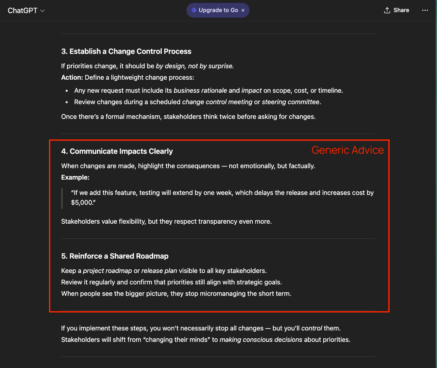Image resolution: width=437 pixels, height=368 pixels.
Task: Click the quoted example about adding this feature
Action: click(222, 198)
